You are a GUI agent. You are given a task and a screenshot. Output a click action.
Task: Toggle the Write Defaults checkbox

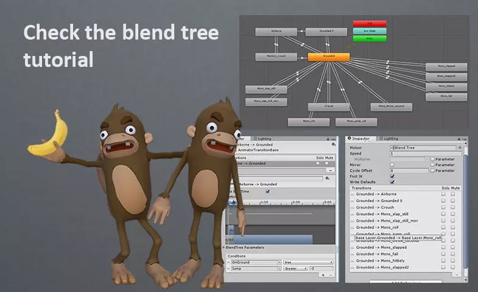coord(392,182)
